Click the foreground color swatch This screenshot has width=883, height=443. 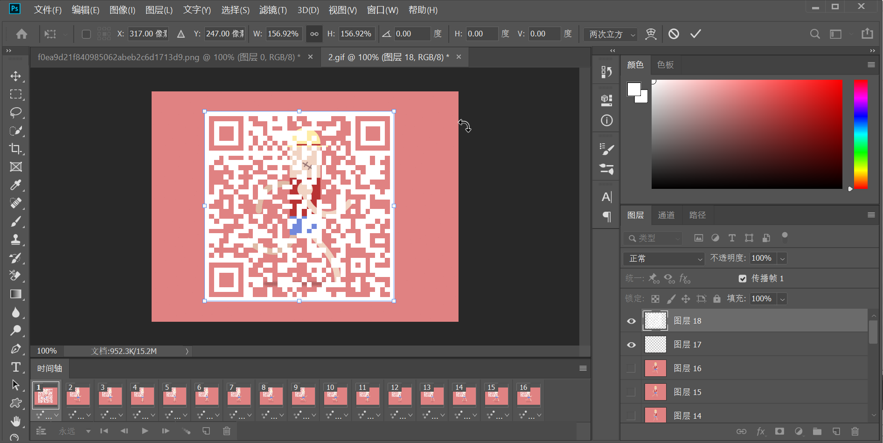(634, 89)
